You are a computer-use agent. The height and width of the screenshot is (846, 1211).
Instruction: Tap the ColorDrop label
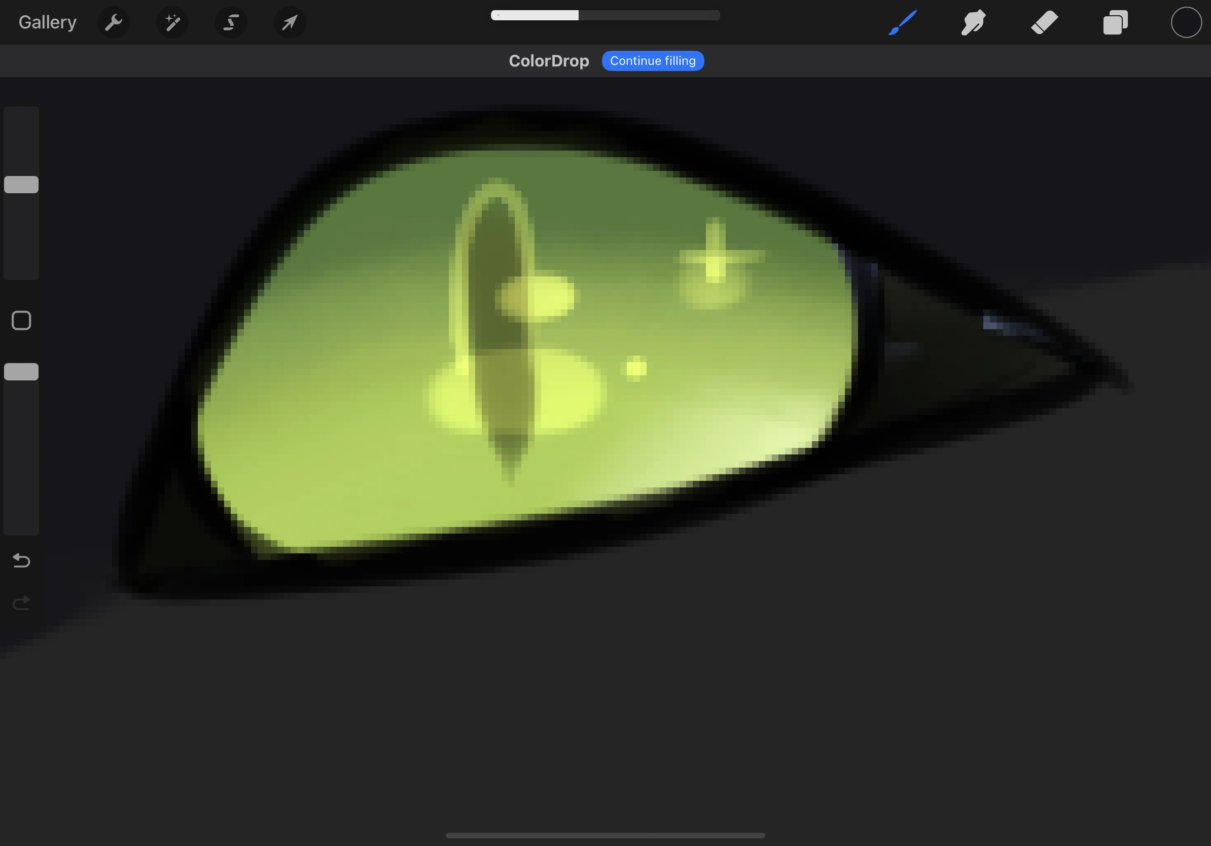click(x=549, y=61)
